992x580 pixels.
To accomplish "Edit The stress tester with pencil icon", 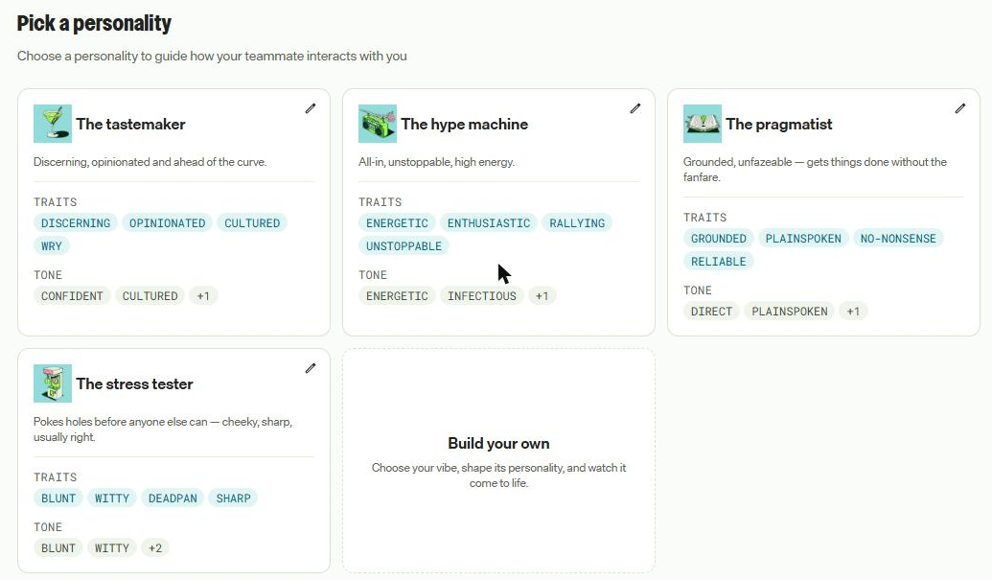I will pos(310,368).
